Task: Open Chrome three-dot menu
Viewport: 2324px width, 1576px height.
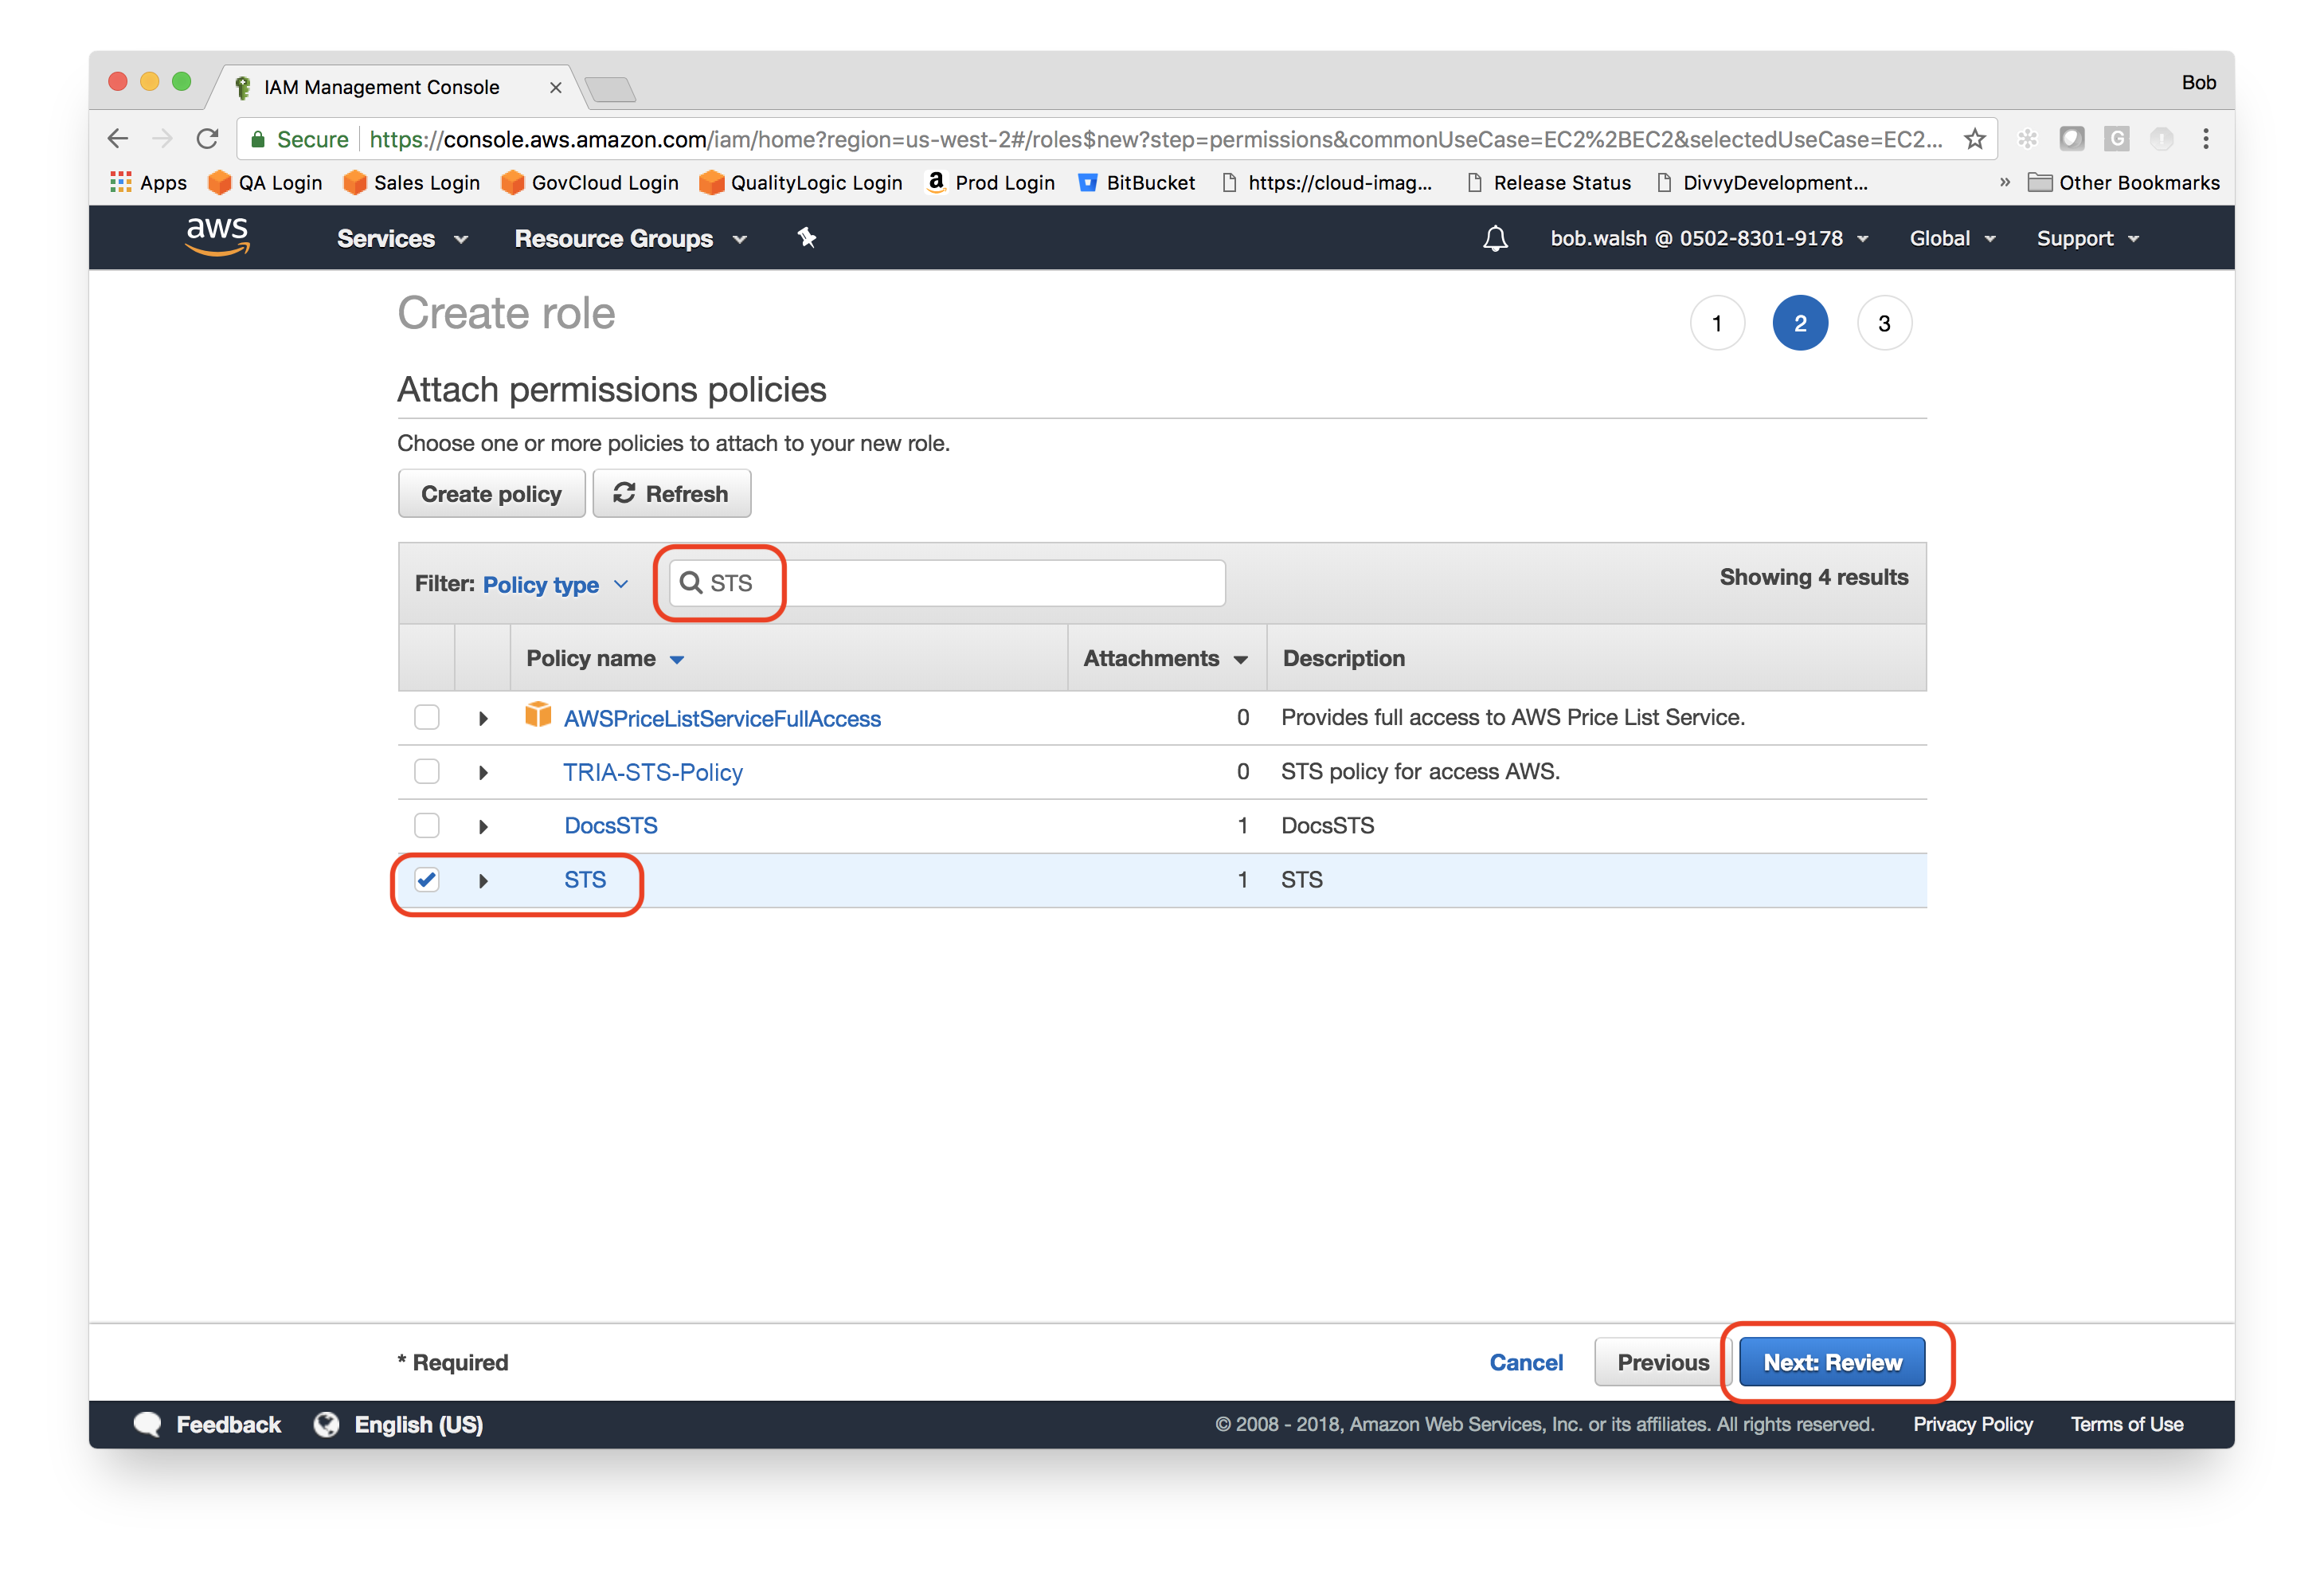Action: (x=2205, y=139)
